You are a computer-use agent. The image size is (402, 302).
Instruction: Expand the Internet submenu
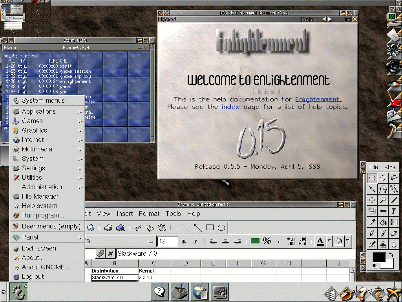(47, 140)
